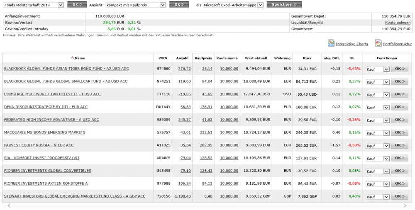Confirm OK for Pioneer Aktien Rohstoffe row
This screenshot has height=210, width=415.
(400, 183)
